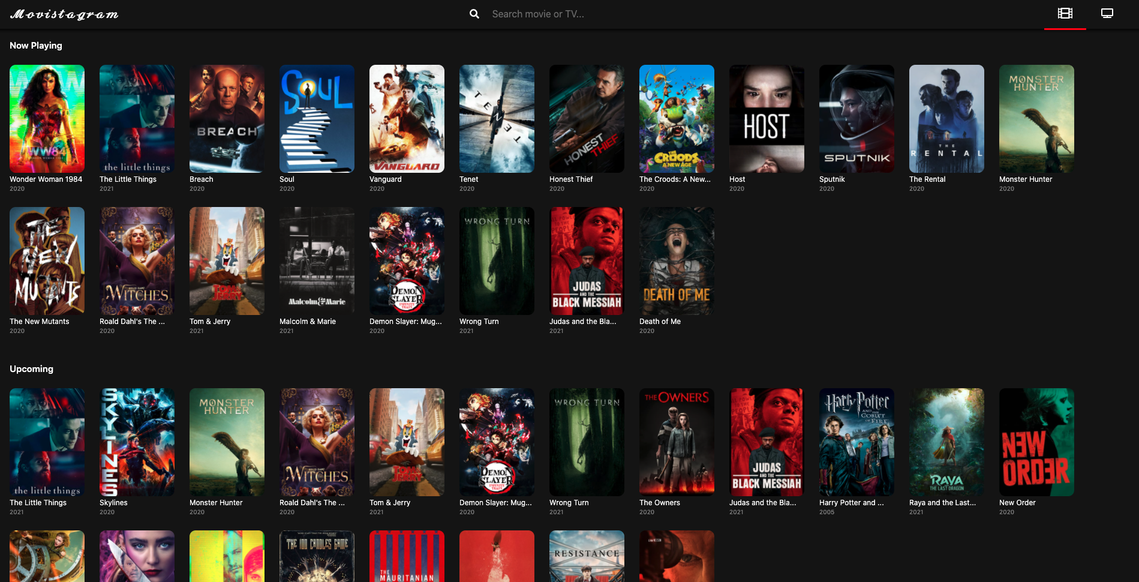Screen dimensions: 1139x582
Task: Open Monster Hunter poster in Upcoming
Action: (x=227, y=442)
